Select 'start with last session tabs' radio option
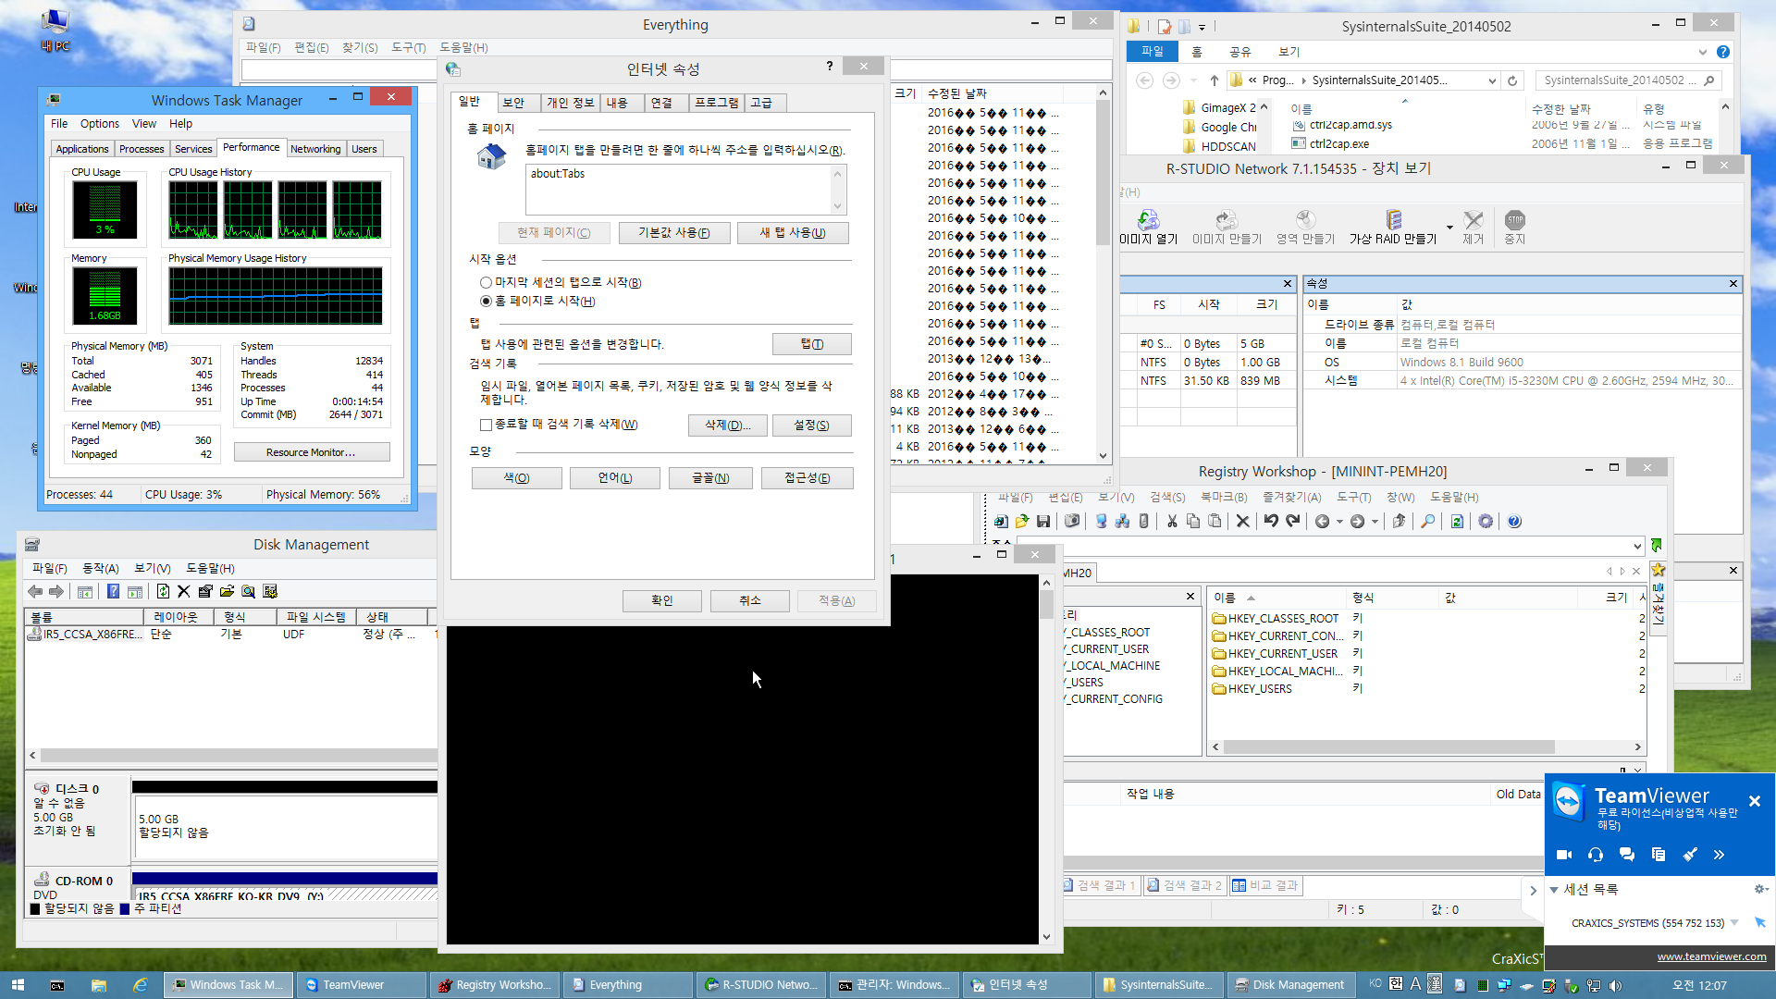Viewport: 1776px width, 999px height. pos(486,283)
